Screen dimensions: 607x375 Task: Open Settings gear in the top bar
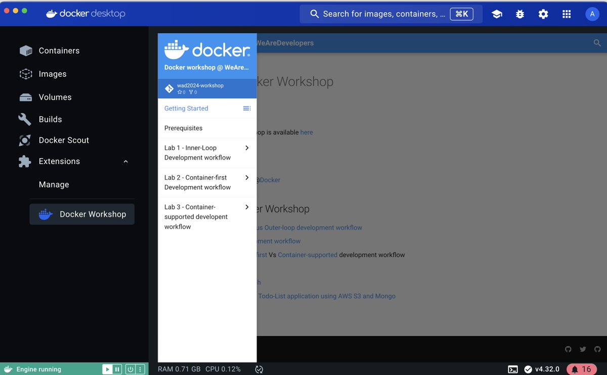[x=543, y=14]
